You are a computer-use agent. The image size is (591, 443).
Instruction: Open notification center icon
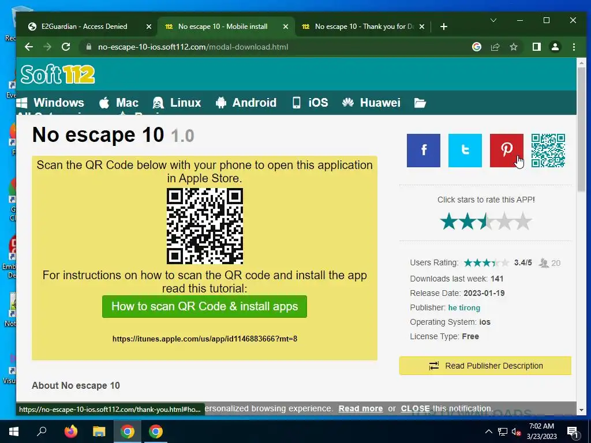click(x=573, y=431)
